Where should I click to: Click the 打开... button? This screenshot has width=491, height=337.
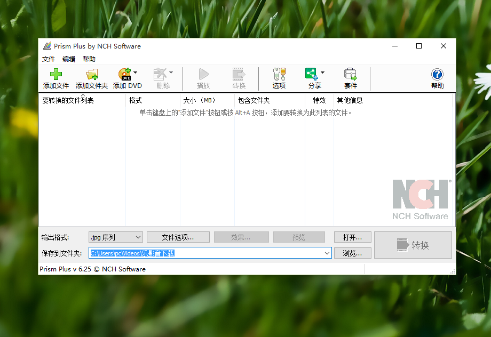(352, 237)
